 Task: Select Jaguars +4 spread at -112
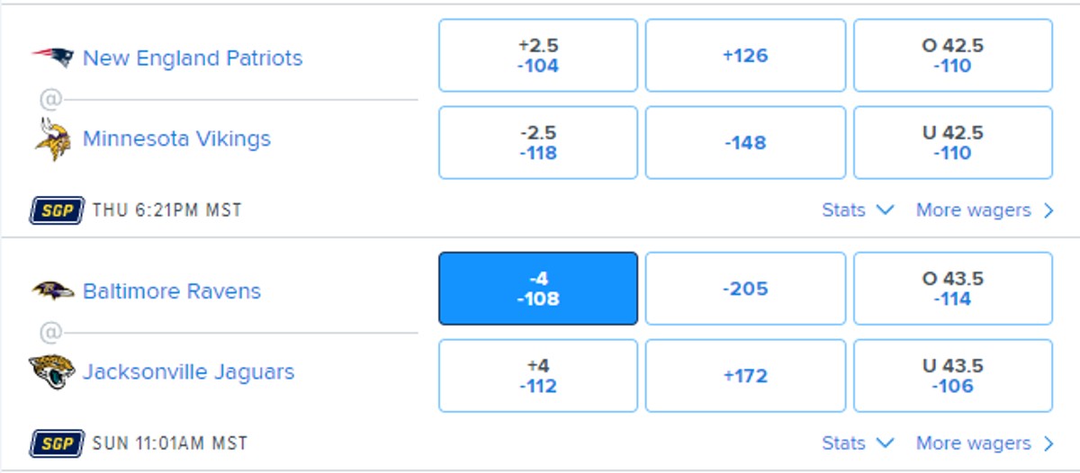pyautogui.click(x=538, y=376)
